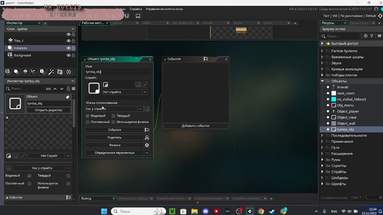
Task: Expand Наборы плиток folder
Action: (322, 75)
